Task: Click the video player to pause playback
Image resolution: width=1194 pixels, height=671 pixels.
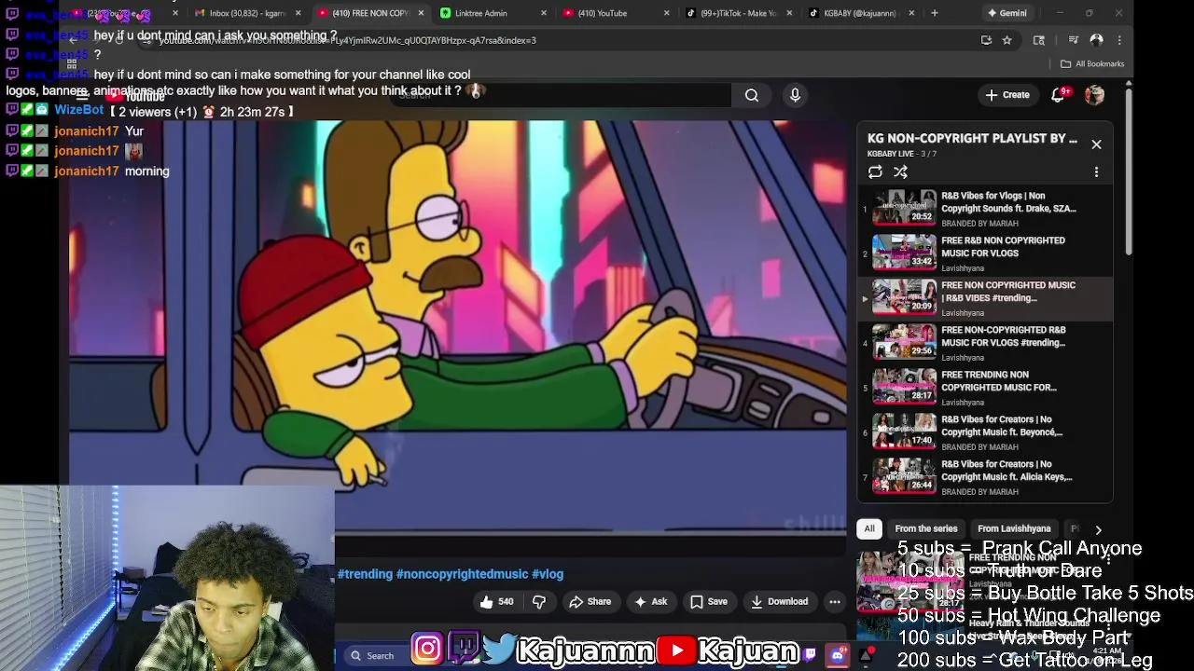Action: [x=457, y=326]
